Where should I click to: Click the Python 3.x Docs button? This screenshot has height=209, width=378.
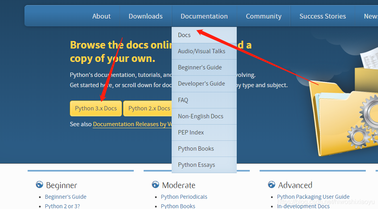pos(96,108)
